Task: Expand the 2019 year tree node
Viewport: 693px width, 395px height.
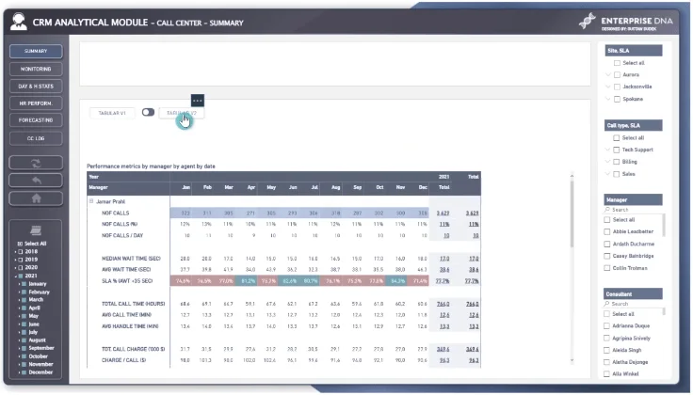Action: coord(15,260)
